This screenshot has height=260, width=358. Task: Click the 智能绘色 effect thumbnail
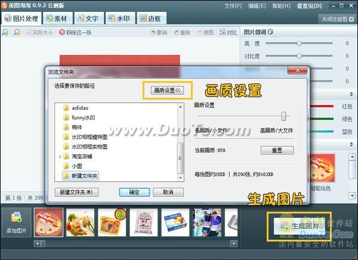pyautogui.click(x=322, y=168)
